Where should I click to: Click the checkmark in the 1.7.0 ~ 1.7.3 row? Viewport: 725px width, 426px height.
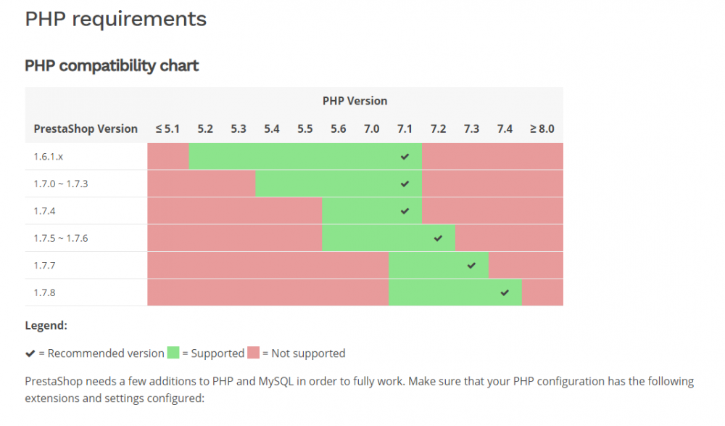pos(405,184)
